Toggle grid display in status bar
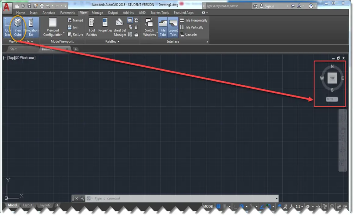This screenshot has height=218, width=355. tap(218, 206)
